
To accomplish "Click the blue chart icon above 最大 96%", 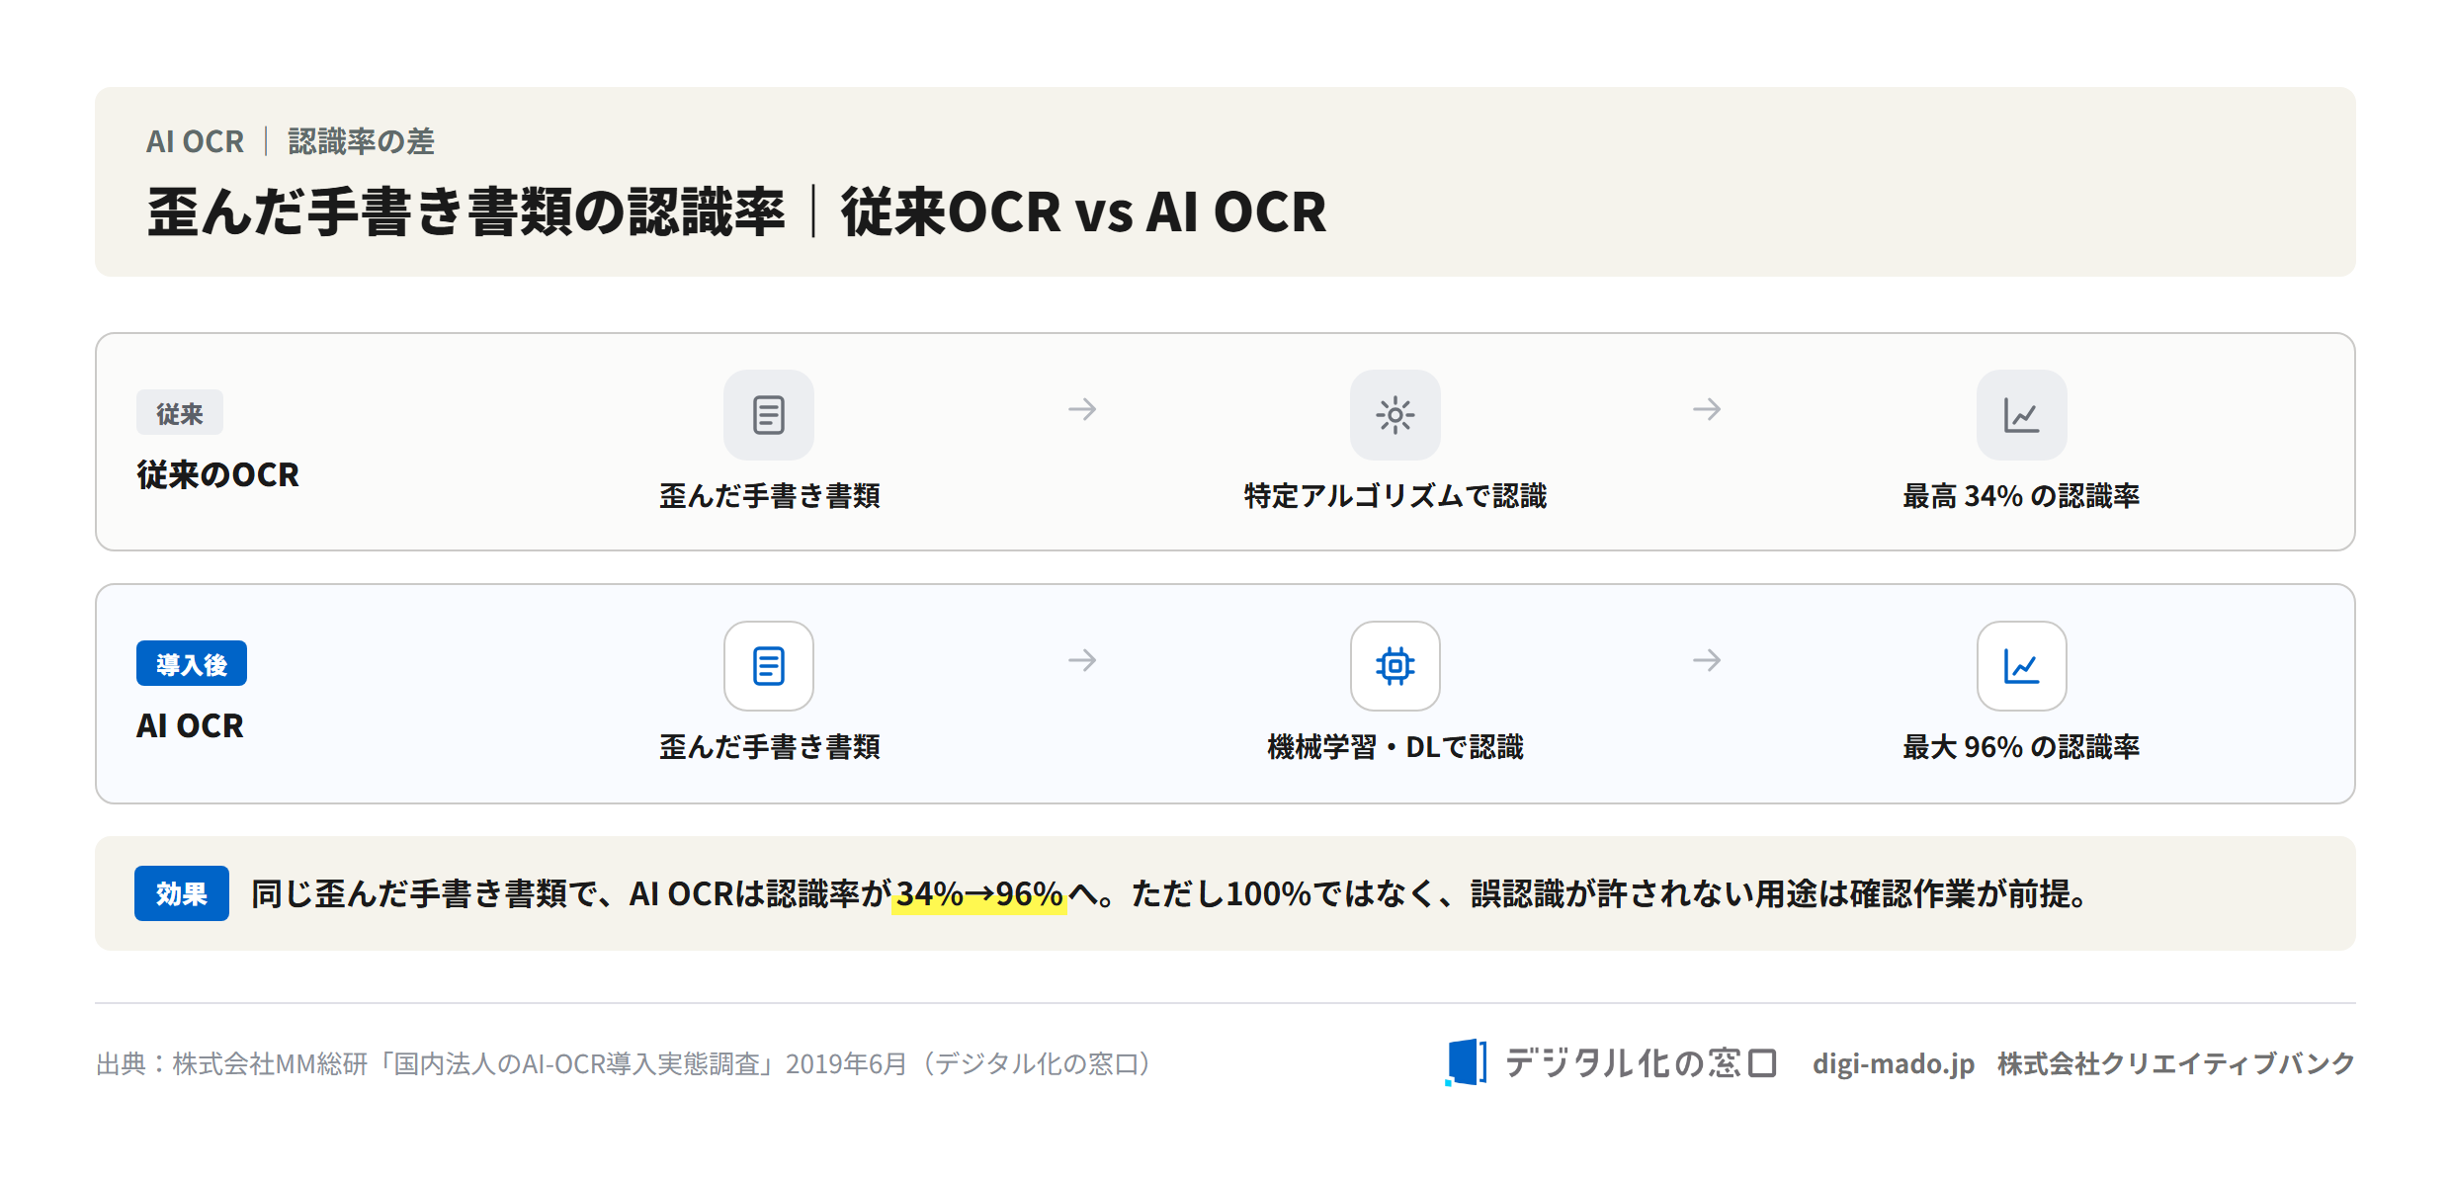I will coord(2021,666).
